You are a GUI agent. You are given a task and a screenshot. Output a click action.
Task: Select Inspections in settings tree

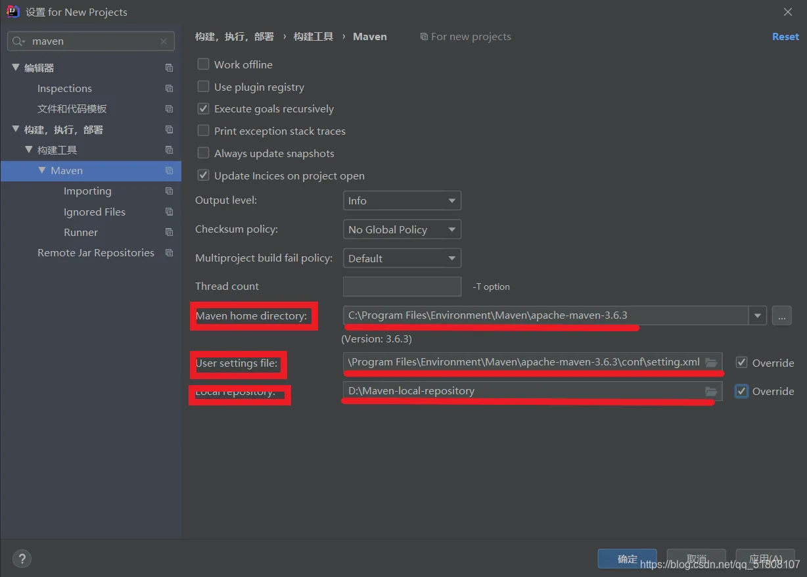[x=64, y=88]
